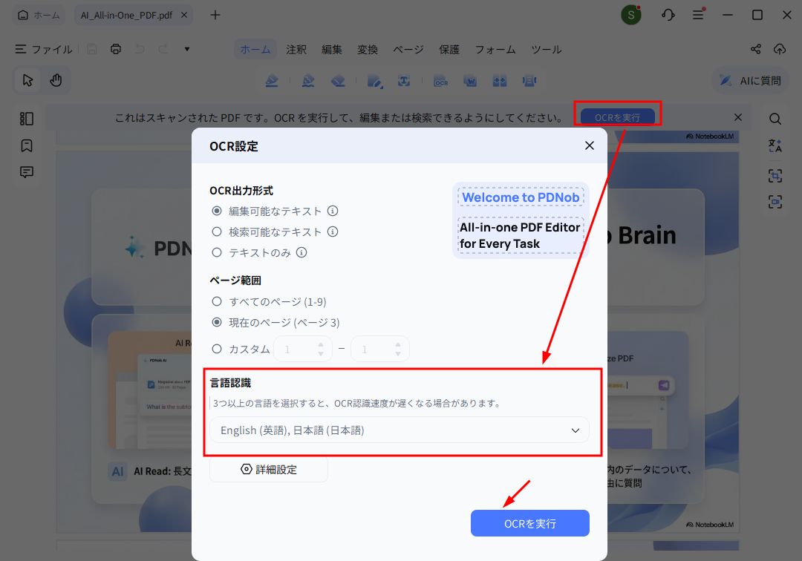The height and width of the screenshot is (561, 802).
Task: Show info for テキストのみ option
Action: [301, 252]
